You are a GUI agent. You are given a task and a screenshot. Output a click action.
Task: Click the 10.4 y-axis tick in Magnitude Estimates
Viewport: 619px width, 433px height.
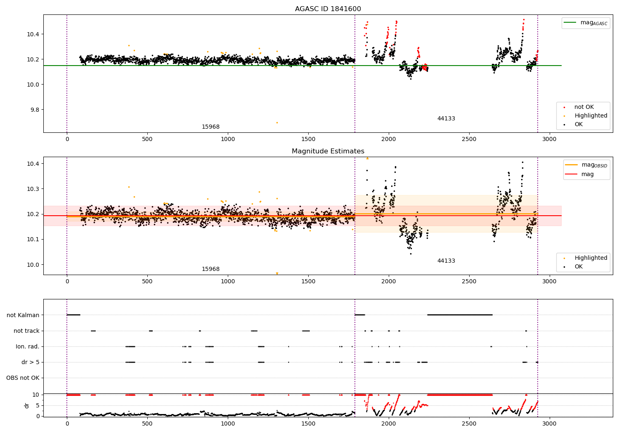click(x=33, y=164)
